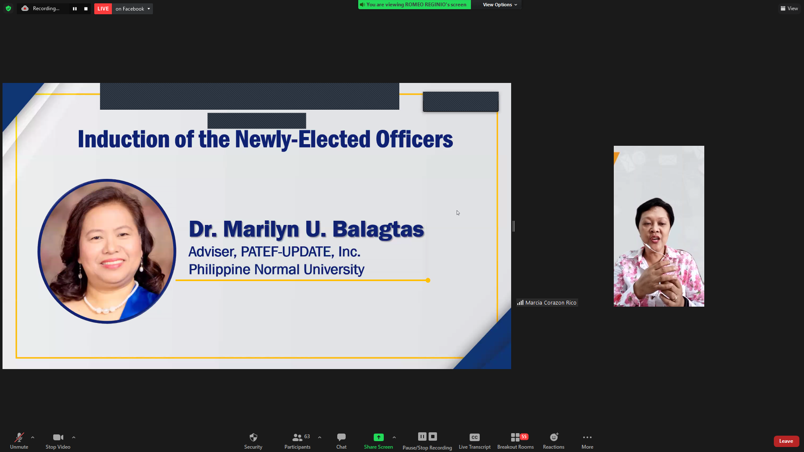The width and height of the screenshot is (804, 452).
Task: Expand video options caret next to Stop Video
Action: coord(74,437)
